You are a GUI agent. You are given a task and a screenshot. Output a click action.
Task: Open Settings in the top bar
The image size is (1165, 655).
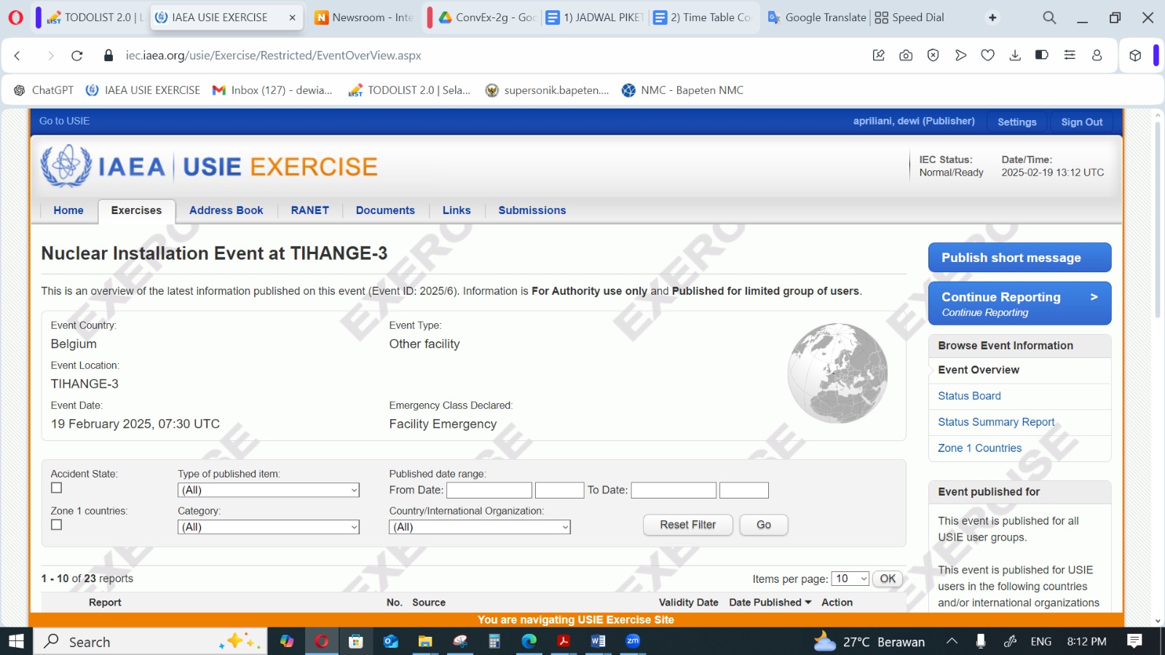1016,122
